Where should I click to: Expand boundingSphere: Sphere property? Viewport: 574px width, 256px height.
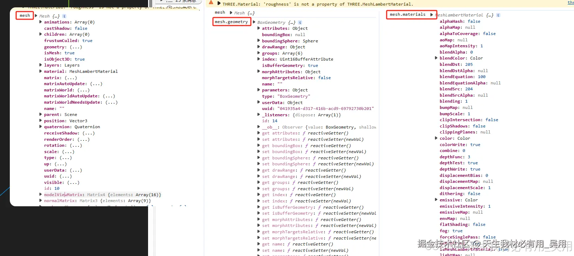tap(259, 41)
